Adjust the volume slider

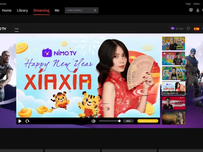(x=110, y=121)
